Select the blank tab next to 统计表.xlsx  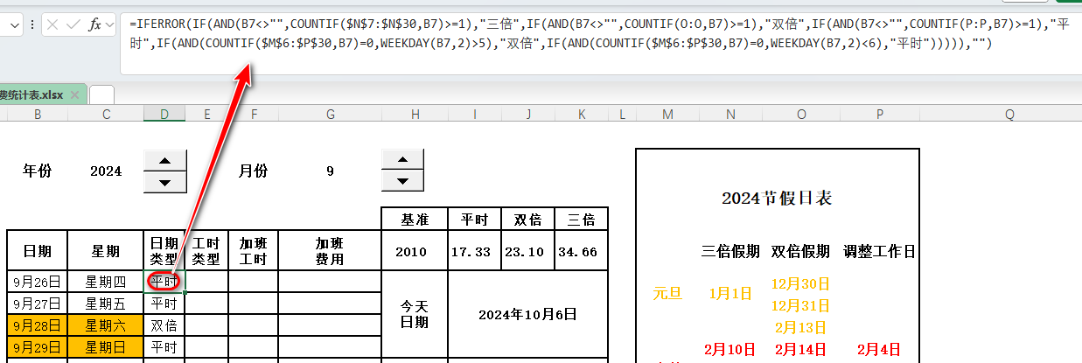[101, 94]
